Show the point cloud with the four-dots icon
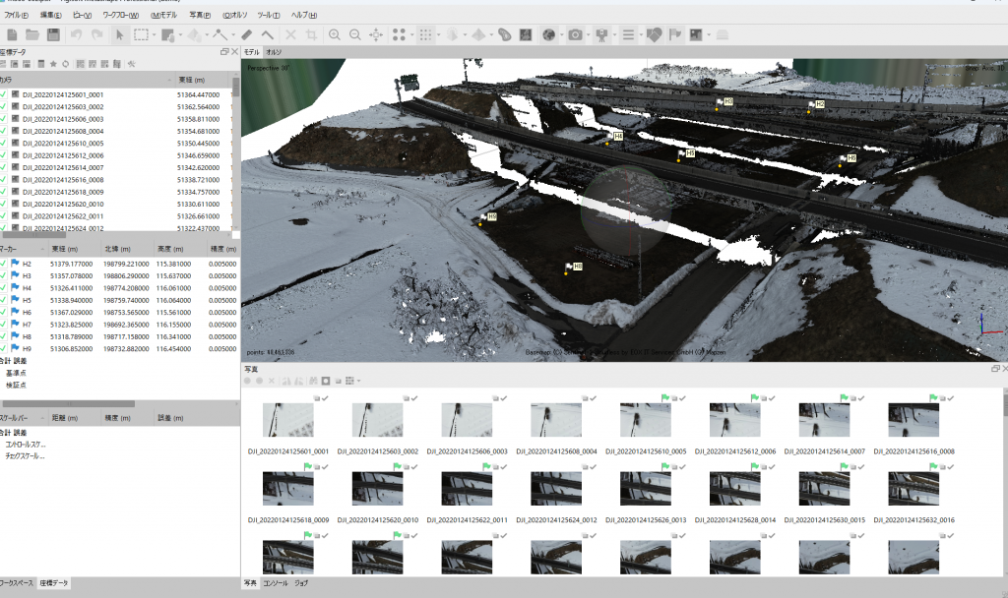The image size is (1008, 598). (x=400, y=35)
